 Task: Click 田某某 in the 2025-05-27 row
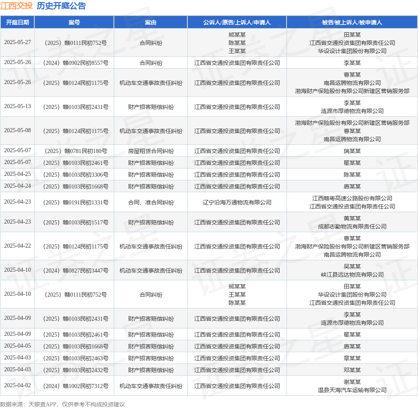tap(352, 35)
